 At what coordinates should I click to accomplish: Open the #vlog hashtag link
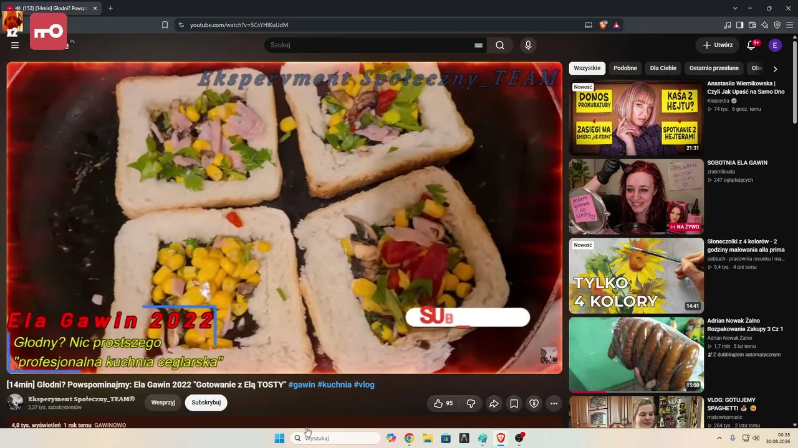[364, 385]
